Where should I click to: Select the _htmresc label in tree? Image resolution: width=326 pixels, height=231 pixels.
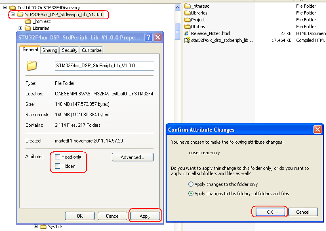42,21
